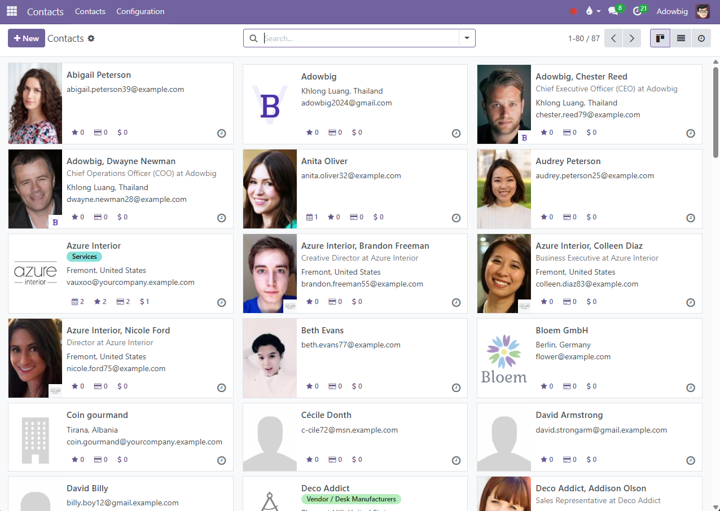Click into the Search input field
Viewport: 720px width, 511px height.
pos(360,38)
